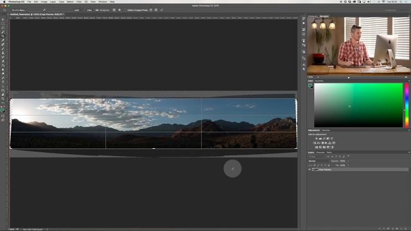Image resolution: width=411 pixels, height=231 pixels.
Task: Open the Normal blend mode dropdown
Action: click(319, 161)
